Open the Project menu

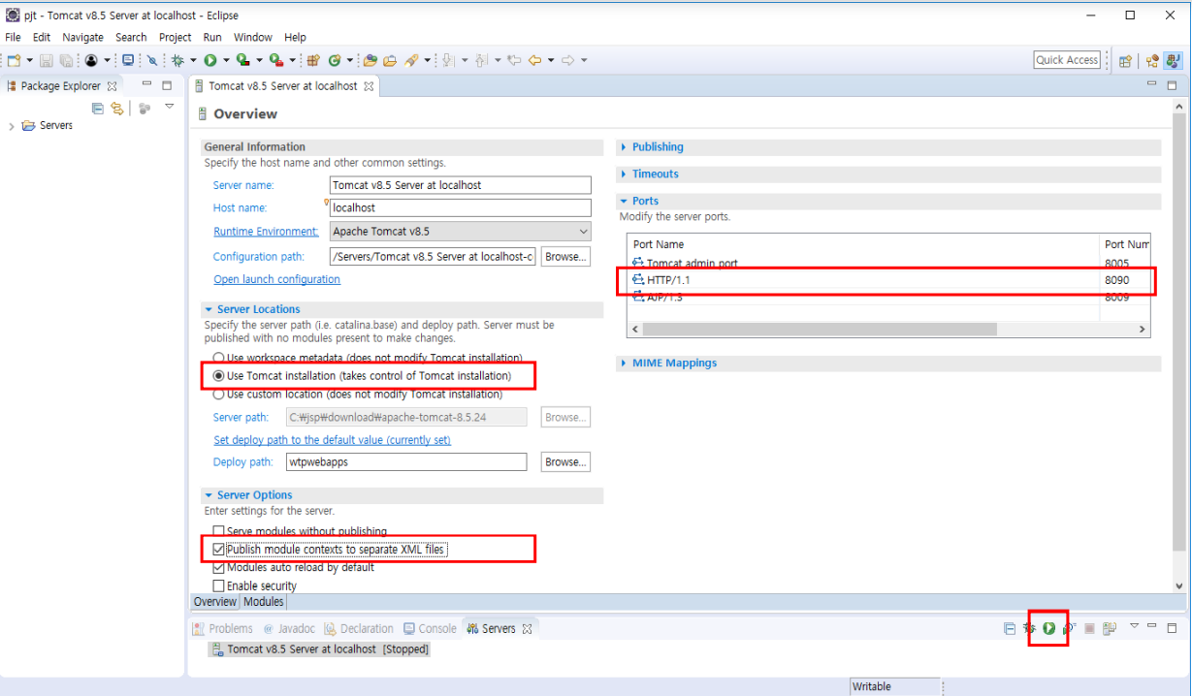[176, 37]
